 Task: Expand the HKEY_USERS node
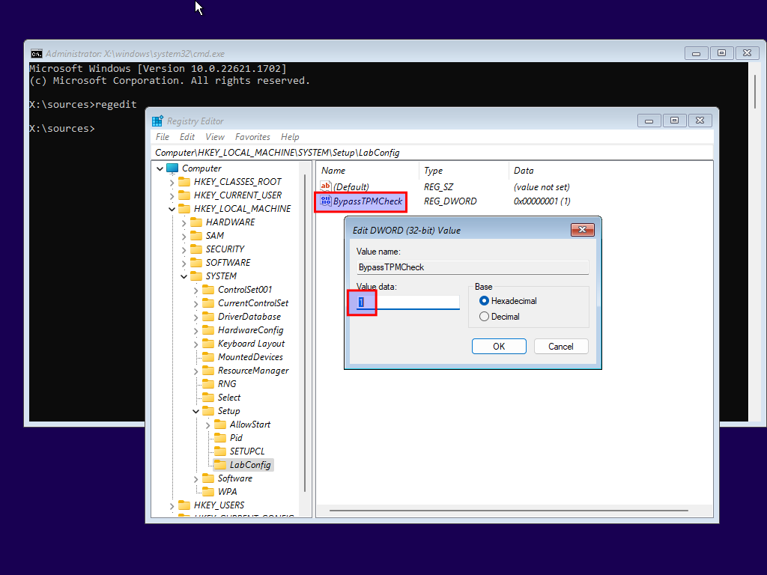click(x=172, y=505)
